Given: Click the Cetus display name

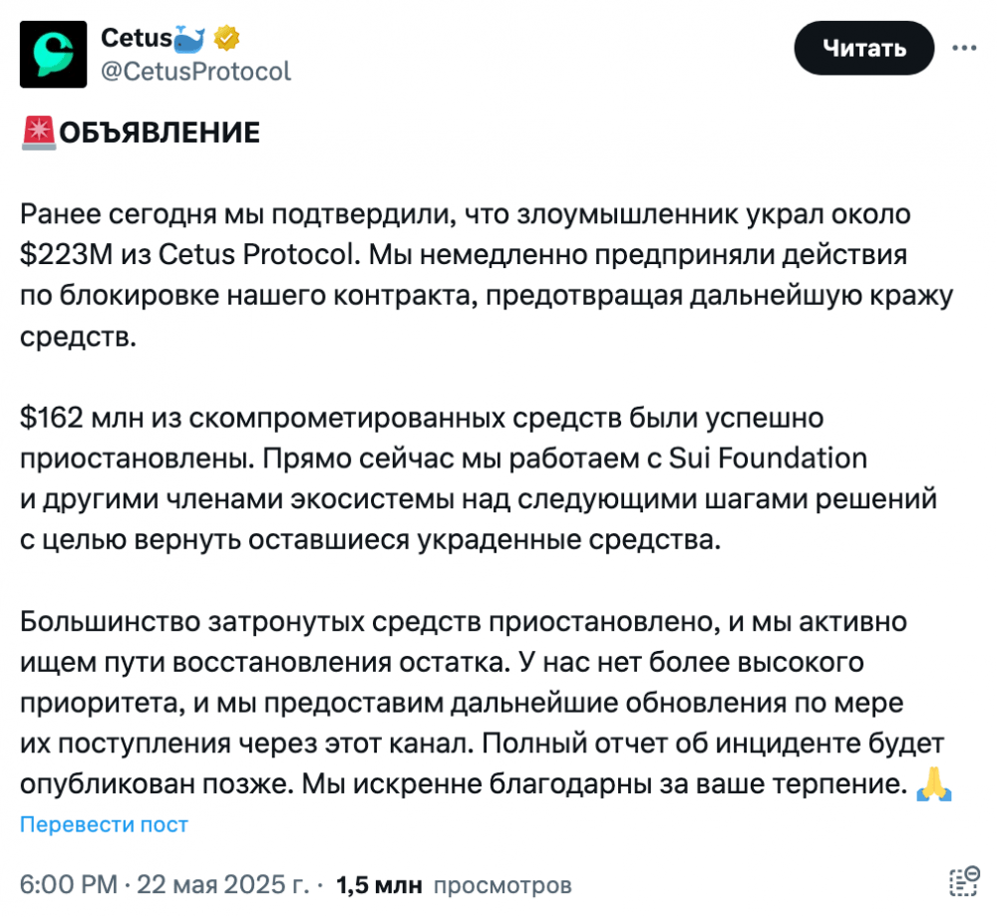Looking at the screenshot, I should point(136,38).
